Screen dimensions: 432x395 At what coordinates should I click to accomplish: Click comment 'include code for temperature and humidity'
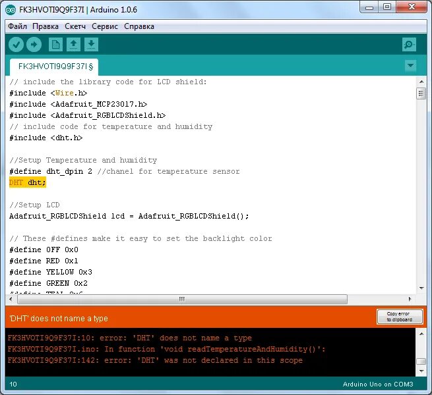(x=111, y=127)
